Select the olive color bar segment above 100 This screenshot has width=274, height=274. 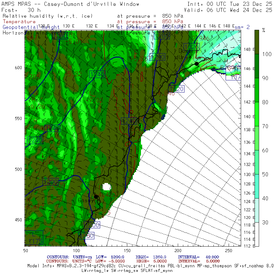coord(257,42)
